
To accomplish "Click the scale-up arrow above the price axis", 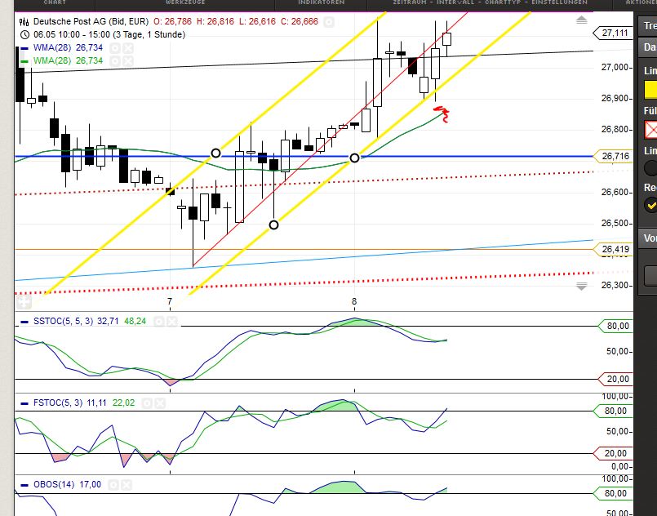I will pyautogui.click(x=581, y=20).
